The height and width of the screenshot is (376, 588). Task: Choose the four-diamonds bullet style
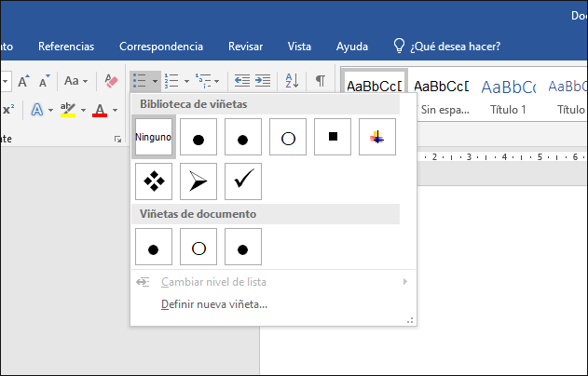click(154, 181)
